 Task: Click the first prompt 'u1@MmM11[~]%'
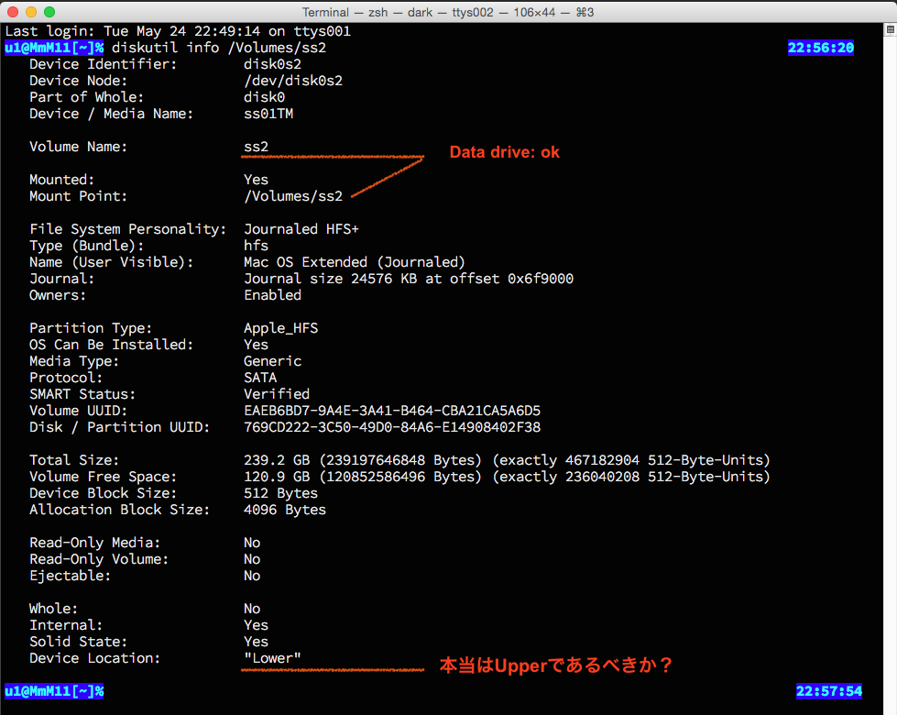click(x=54, y=48)
